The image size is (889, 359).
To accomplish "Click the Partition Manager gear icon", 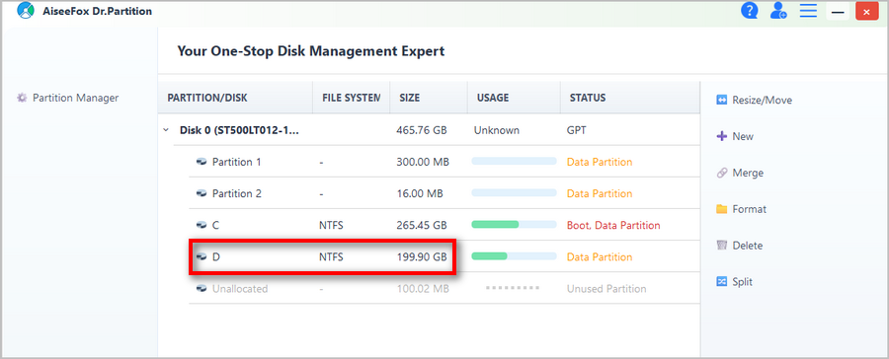I will coord(22,98).
